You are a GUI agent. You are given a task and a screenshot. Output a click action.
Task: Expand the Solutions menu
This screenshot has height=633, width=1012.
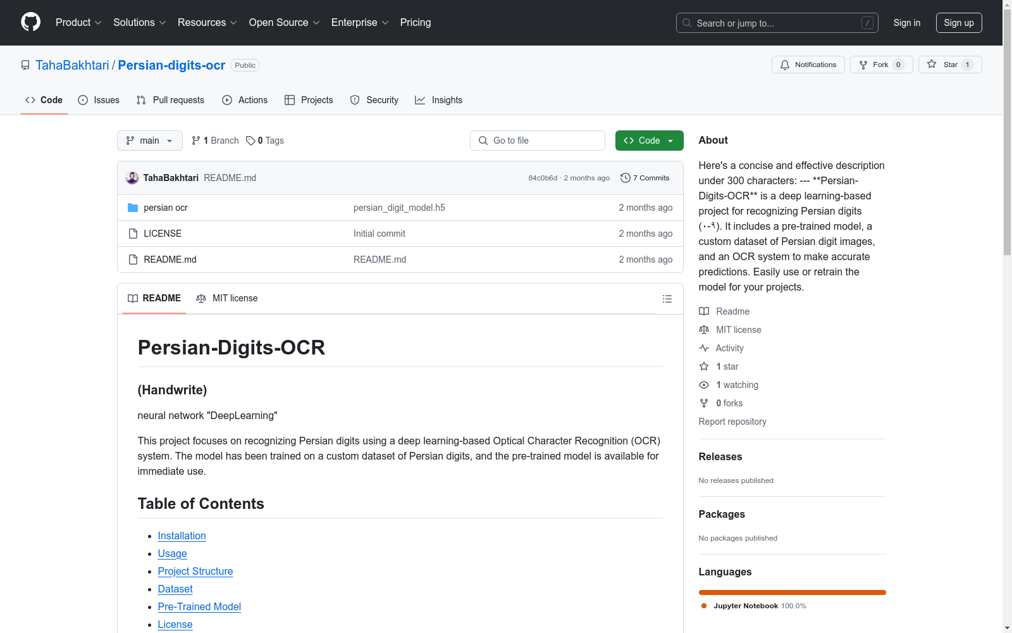coord(139,23)
